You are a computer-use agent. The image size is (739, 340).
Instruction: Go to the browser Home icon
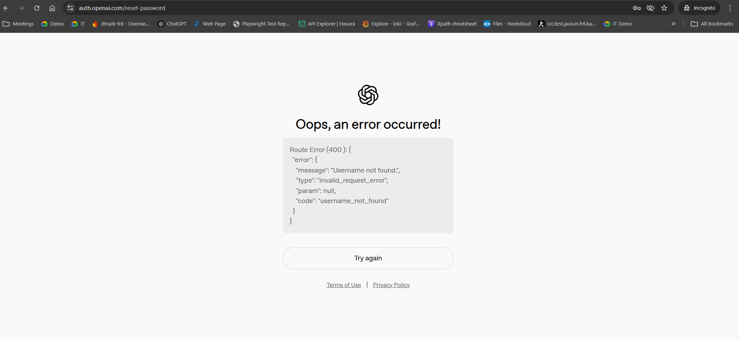coord(52,8)
